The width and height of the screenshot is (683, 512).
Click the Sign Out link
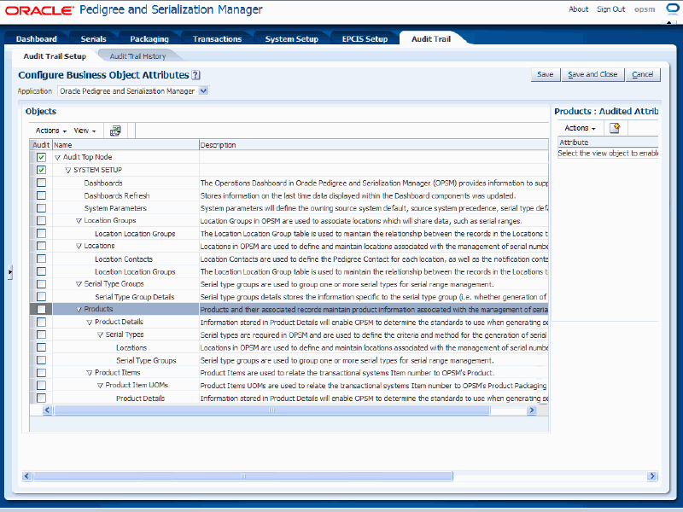point(610,9)
